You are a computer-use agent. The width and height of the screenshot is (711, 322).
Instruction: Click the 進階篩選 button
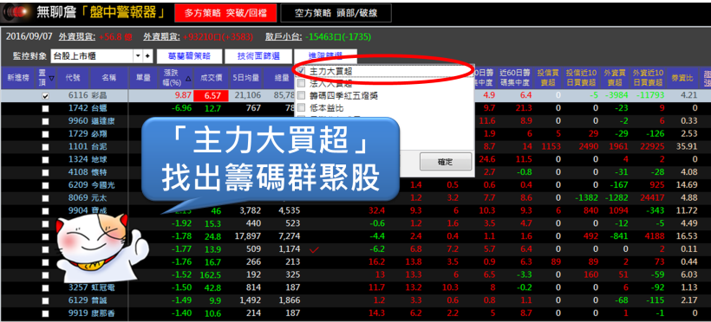click(x=325, y=55)
